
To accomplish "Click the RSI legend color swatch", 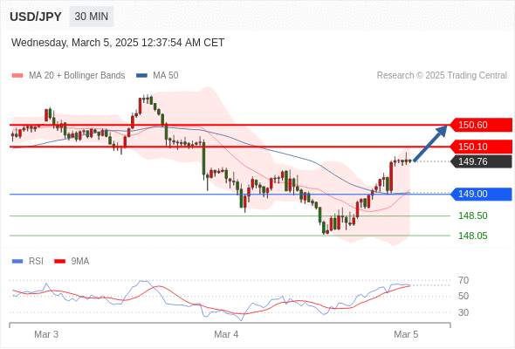I will click(17, 262).
